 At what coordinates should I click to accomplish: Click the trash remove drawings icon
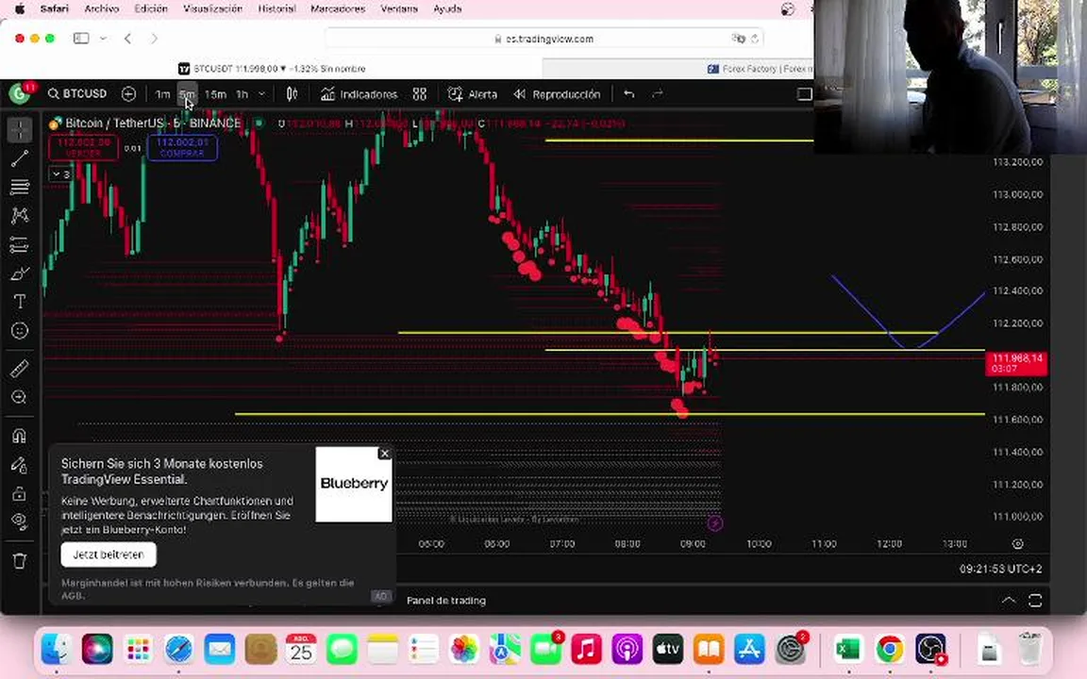pos(20,560)
